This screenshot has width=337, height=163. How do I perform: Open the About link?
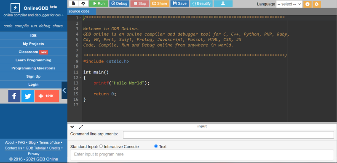point(10,142)
